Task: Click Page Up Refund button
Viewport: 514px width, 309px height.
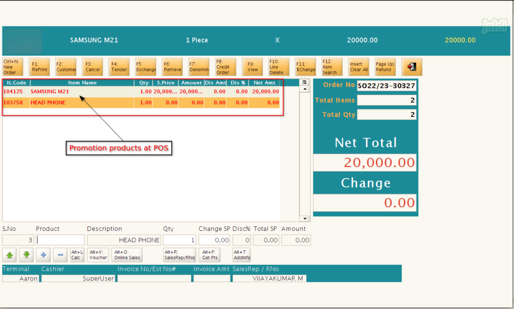Action: pos(385,67)
